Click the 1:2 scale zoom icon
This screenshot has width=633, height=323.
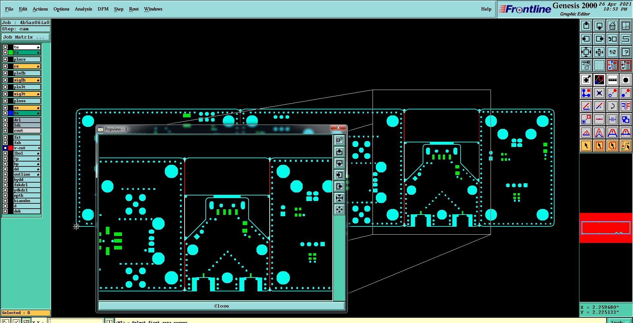click(613, 52)
